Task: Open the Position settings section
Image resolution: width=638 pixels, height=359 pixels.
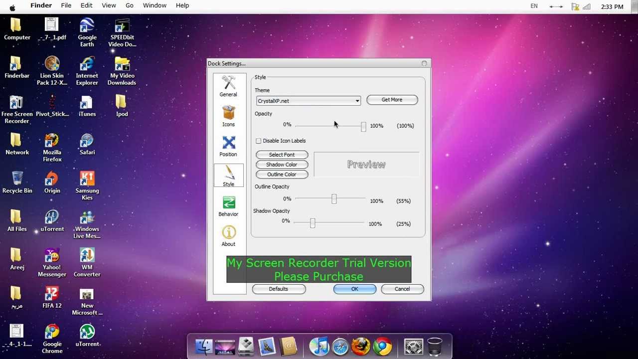Action: tap(228, 146)
